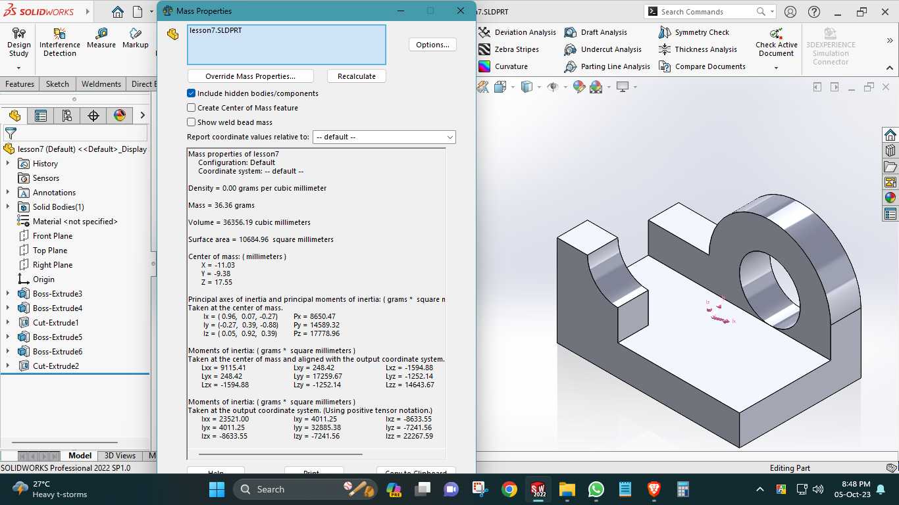This screenshot has height=505, width=899.
Task: Select Front Plane in feature tree
Action: click(53, 236)
